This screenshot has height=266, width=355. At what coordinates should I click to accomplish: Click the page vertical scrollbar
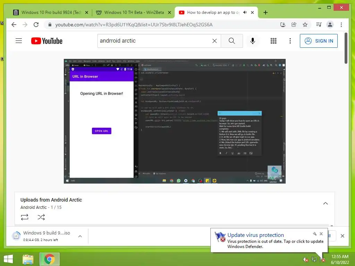point(346,48)
